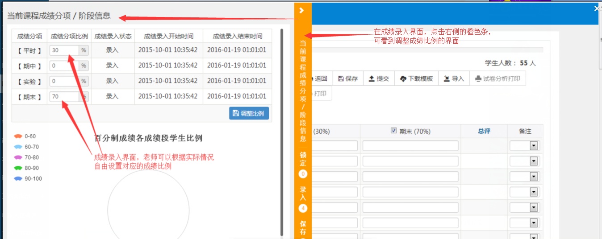
Task: Toggle the 60-70 legend swatch
Action: coord(18,147)
